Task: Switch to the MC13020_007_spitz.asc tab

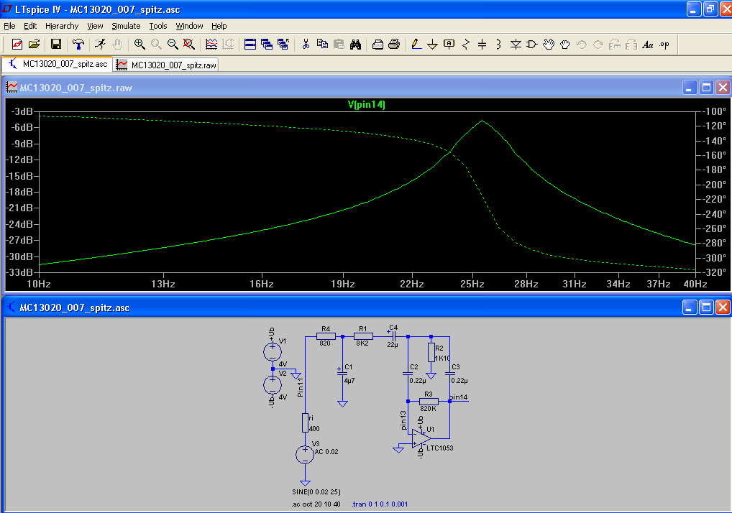Action: [x=58, y=64]
